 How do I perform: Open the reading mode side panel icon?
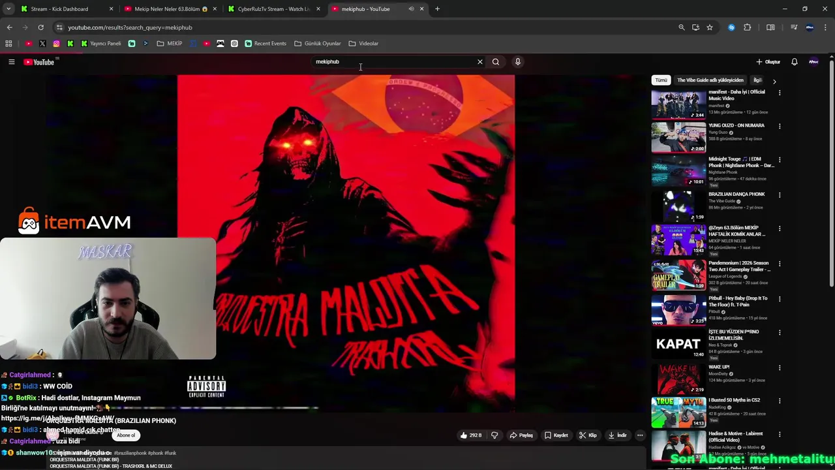pyautogui.click(x=770, y=27)
